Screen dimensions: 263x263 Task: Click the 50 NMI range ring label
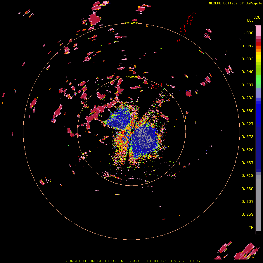[131, 77]
